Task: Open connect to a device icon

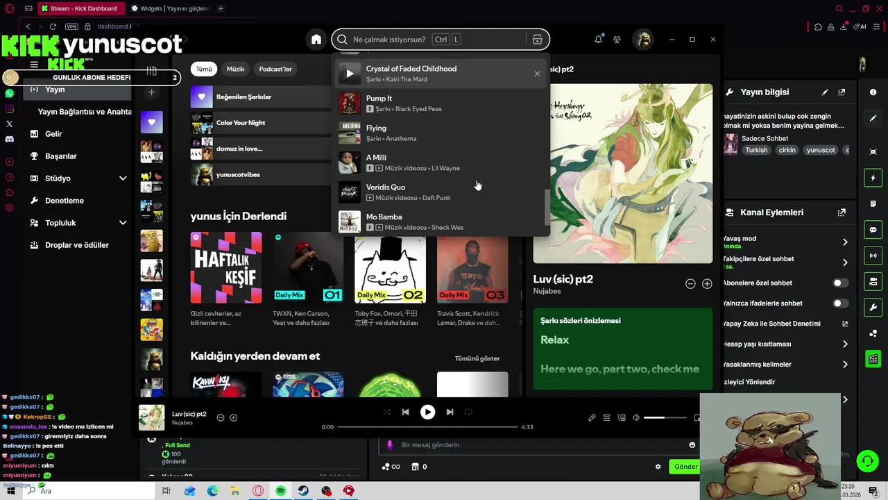Action: click(x=622, y=417)
